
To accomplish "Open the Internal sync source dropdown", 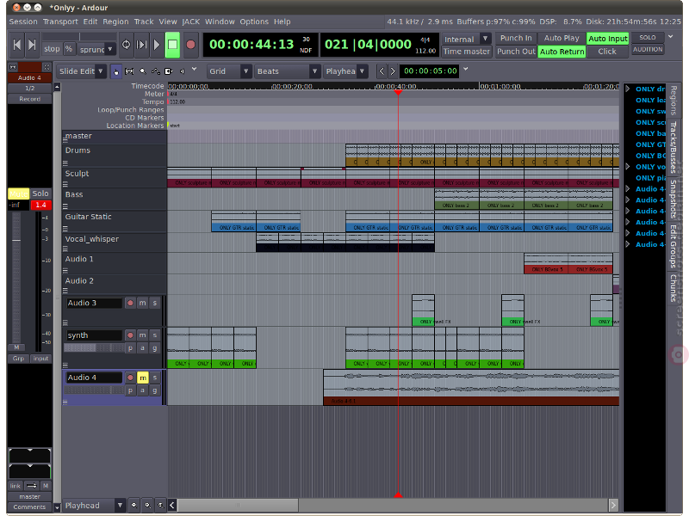I will point(466,39).
